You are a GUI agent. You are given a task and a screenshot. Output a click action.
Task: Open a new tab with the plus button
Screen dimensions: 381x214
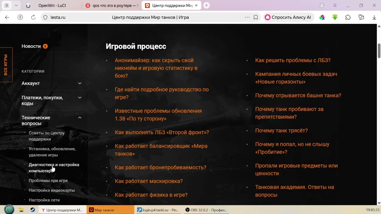(x=206, y=5)
